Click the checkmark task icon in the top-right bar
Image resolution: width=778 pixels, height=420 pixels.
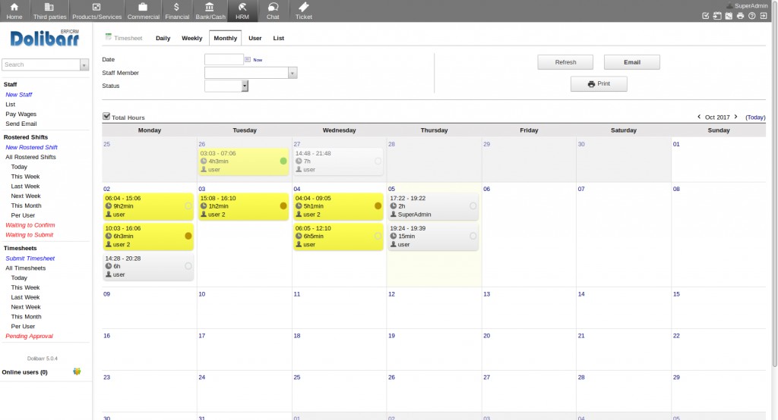pyautogui.click(x=706, y=16)
